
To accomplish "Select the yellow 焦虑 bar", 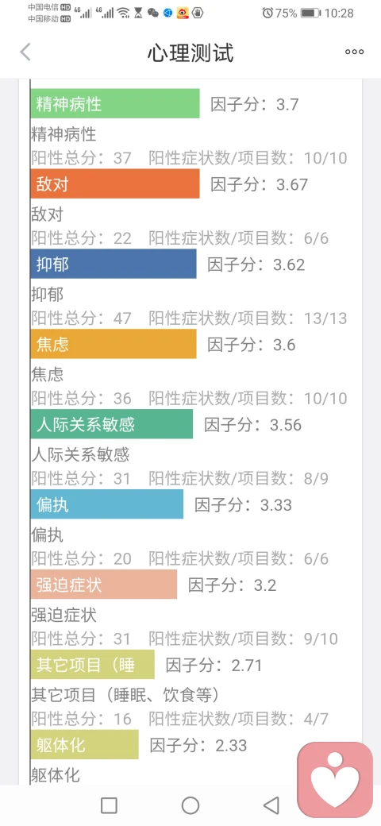I will pos(114,344).
